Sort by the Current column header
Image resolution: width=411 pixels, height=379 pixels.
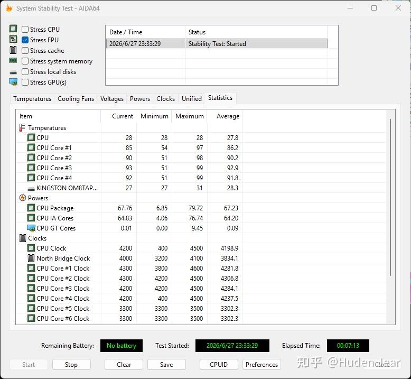tap(118, 116)
